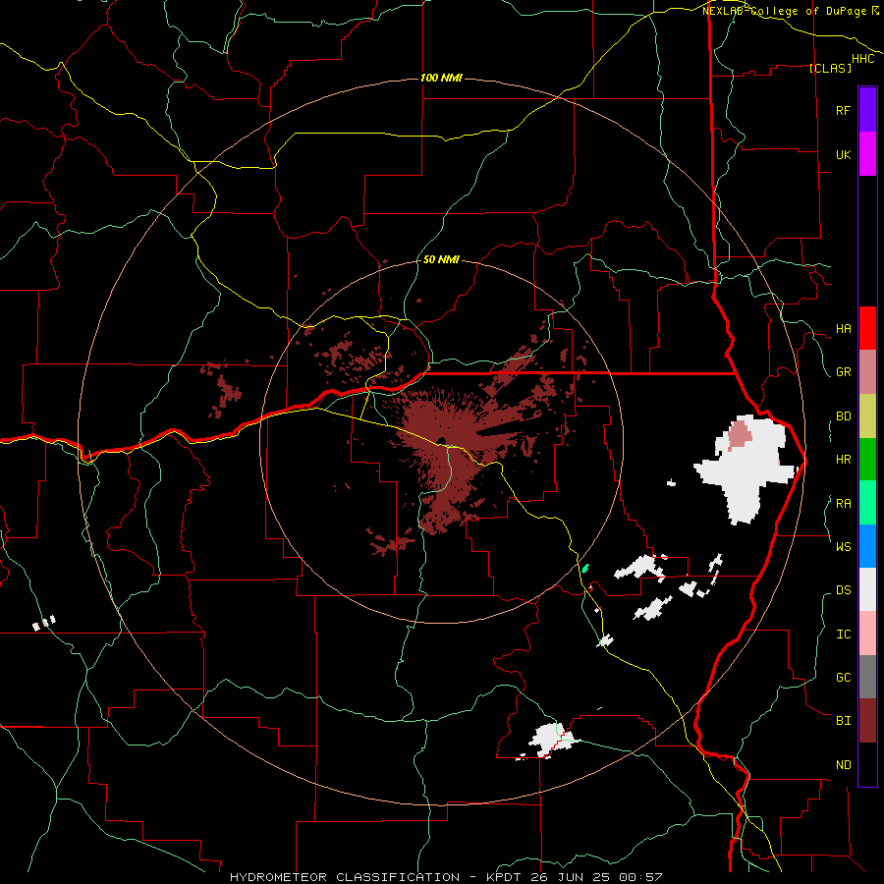The image size is (884, 884).
Task: Click the NEXLAB-College of DuPage credit text
Action: point(784,11)
